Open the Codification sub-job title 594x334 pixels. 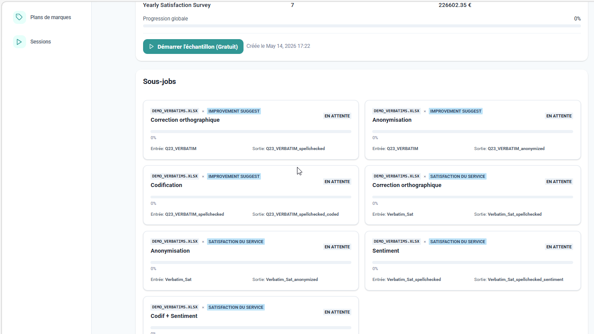166,185
